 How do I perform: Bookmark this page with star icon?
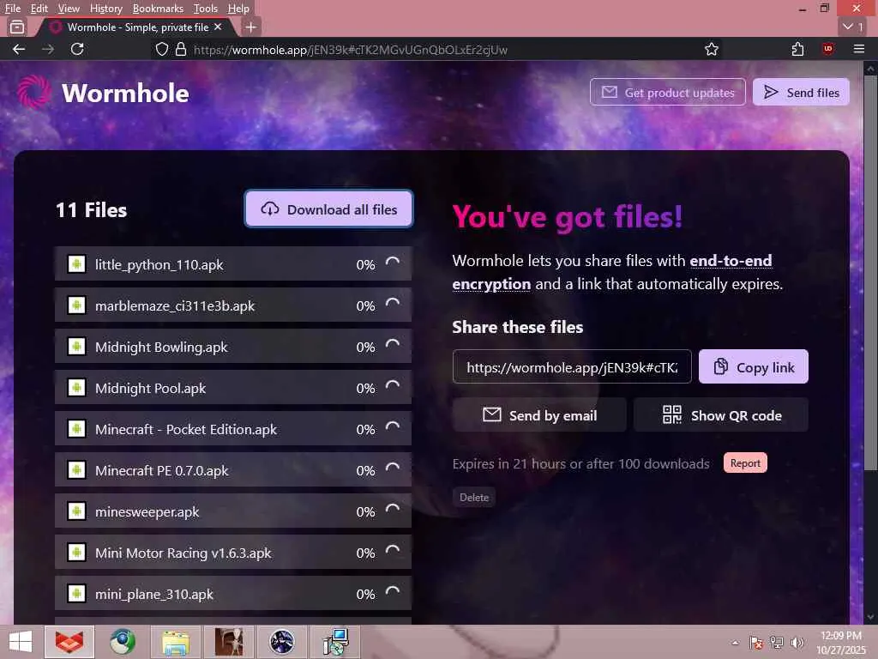click(x=711, y=49)
